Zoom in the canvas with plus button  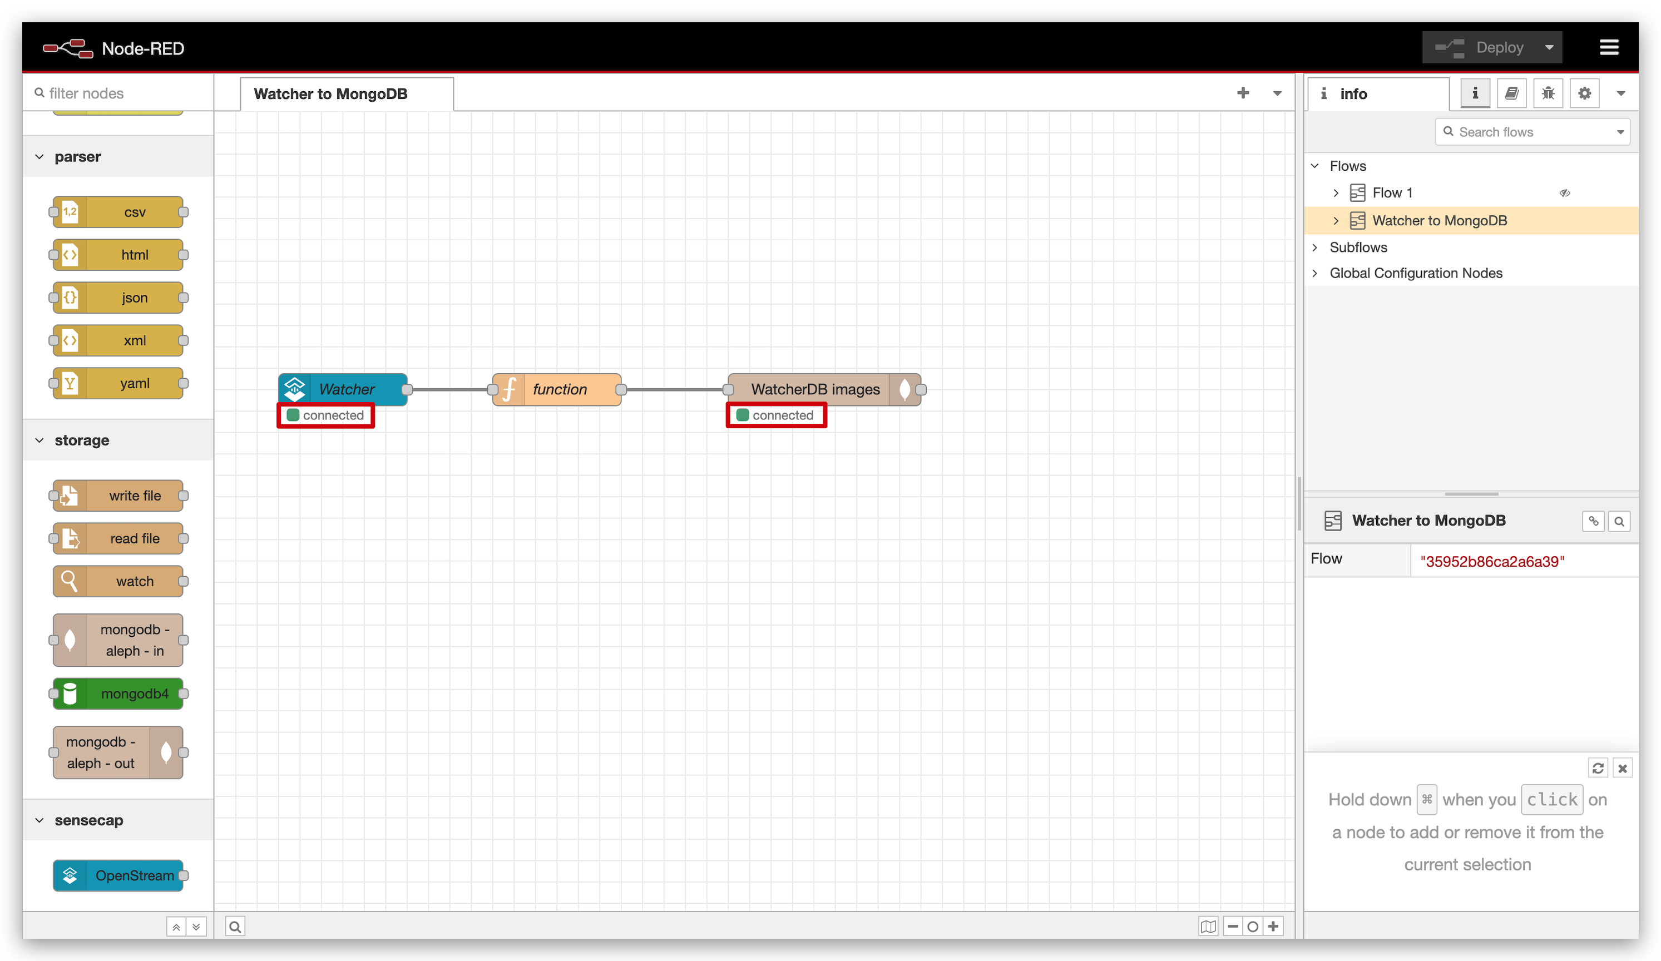[x=1273, y=927]
